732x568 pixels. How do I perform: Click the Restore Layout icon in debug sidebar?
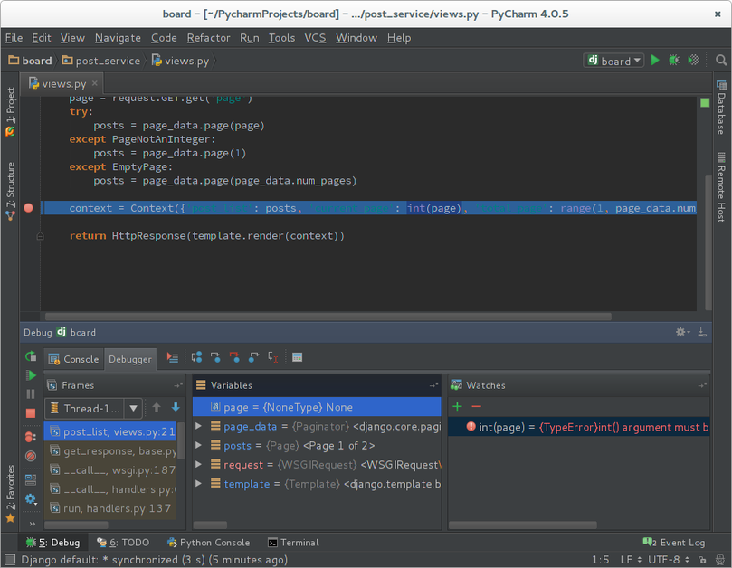(31, 479)
